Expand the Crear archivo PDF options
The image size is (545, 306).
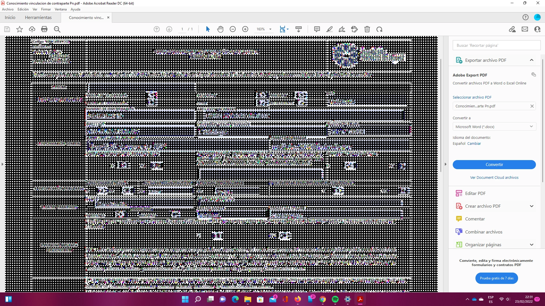(x=532, y=206)
